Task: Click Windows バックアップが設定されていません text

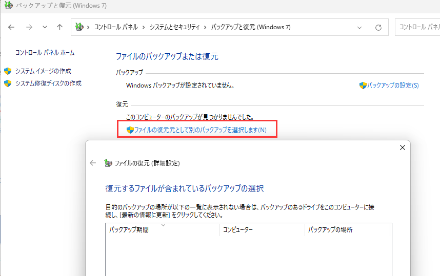Action: coord(180,86)
